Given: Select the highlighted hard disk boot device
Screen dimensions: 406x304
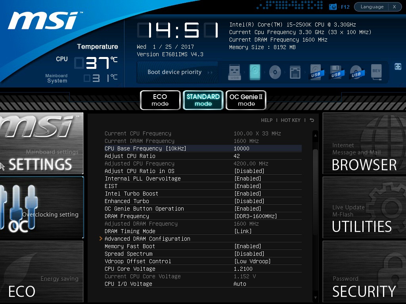Looking at the screenshot, I should (255, 72).
